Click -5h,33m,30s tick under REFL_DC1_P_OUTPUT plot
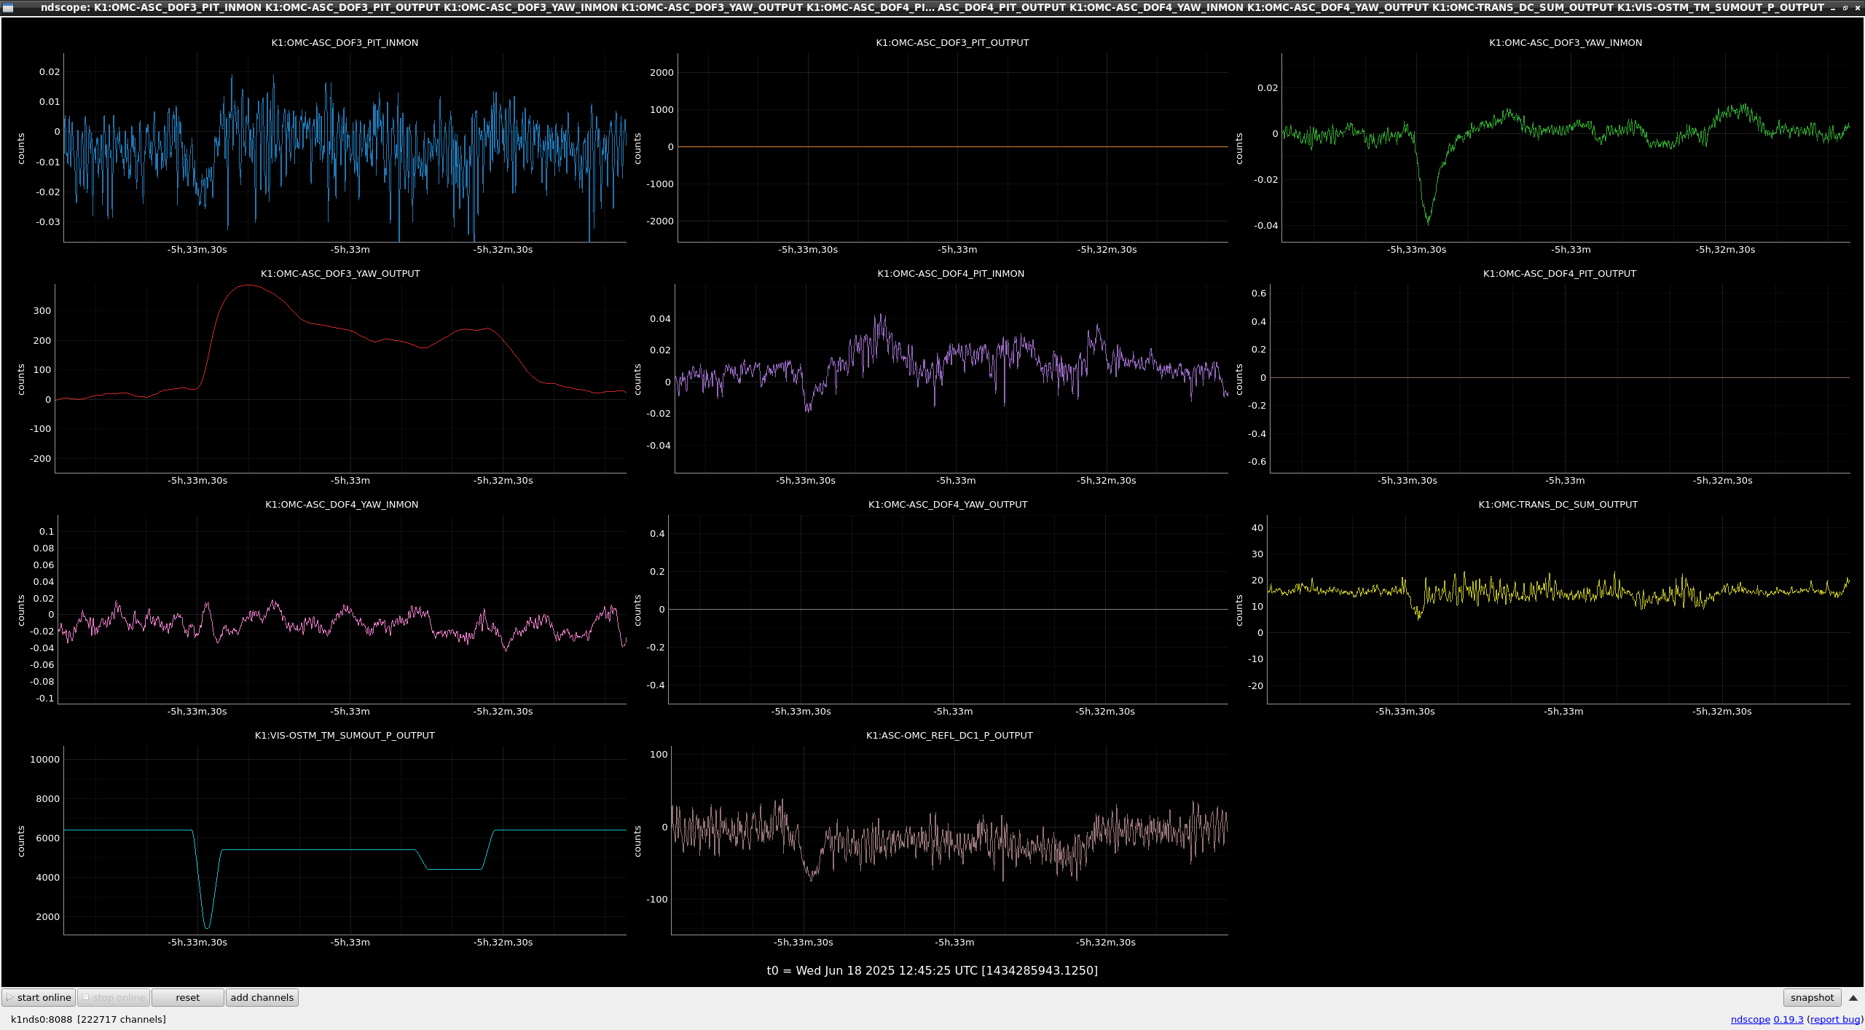 (804, 942)
